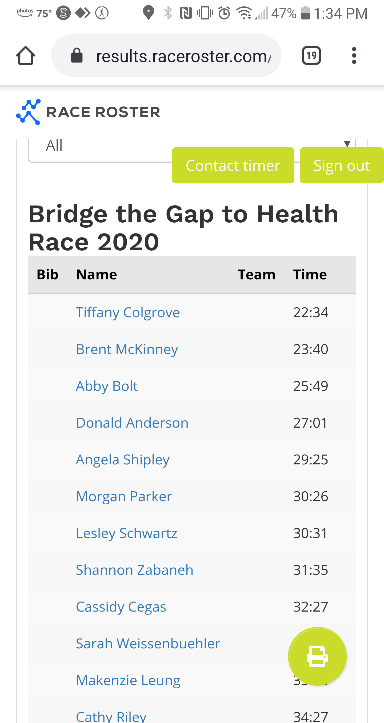
Task: Sort results by Time column header
Action: 310,275
